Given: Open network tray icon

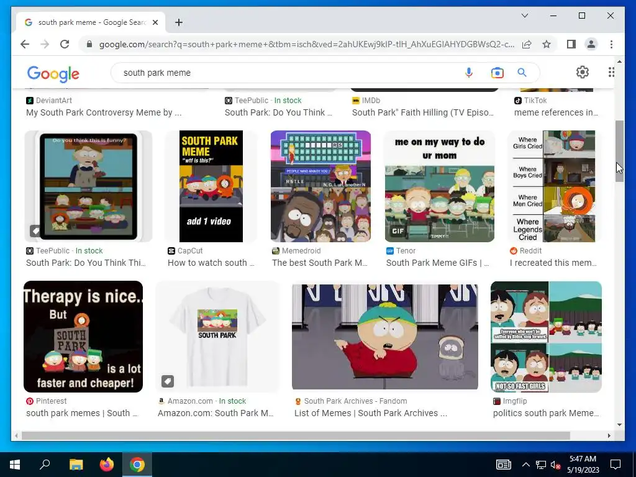Looking at the screenshot, I should (x=541, y=465).
